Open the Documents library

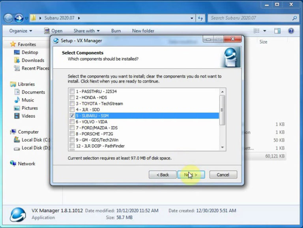pyautogui.click(x=33, y=92)
